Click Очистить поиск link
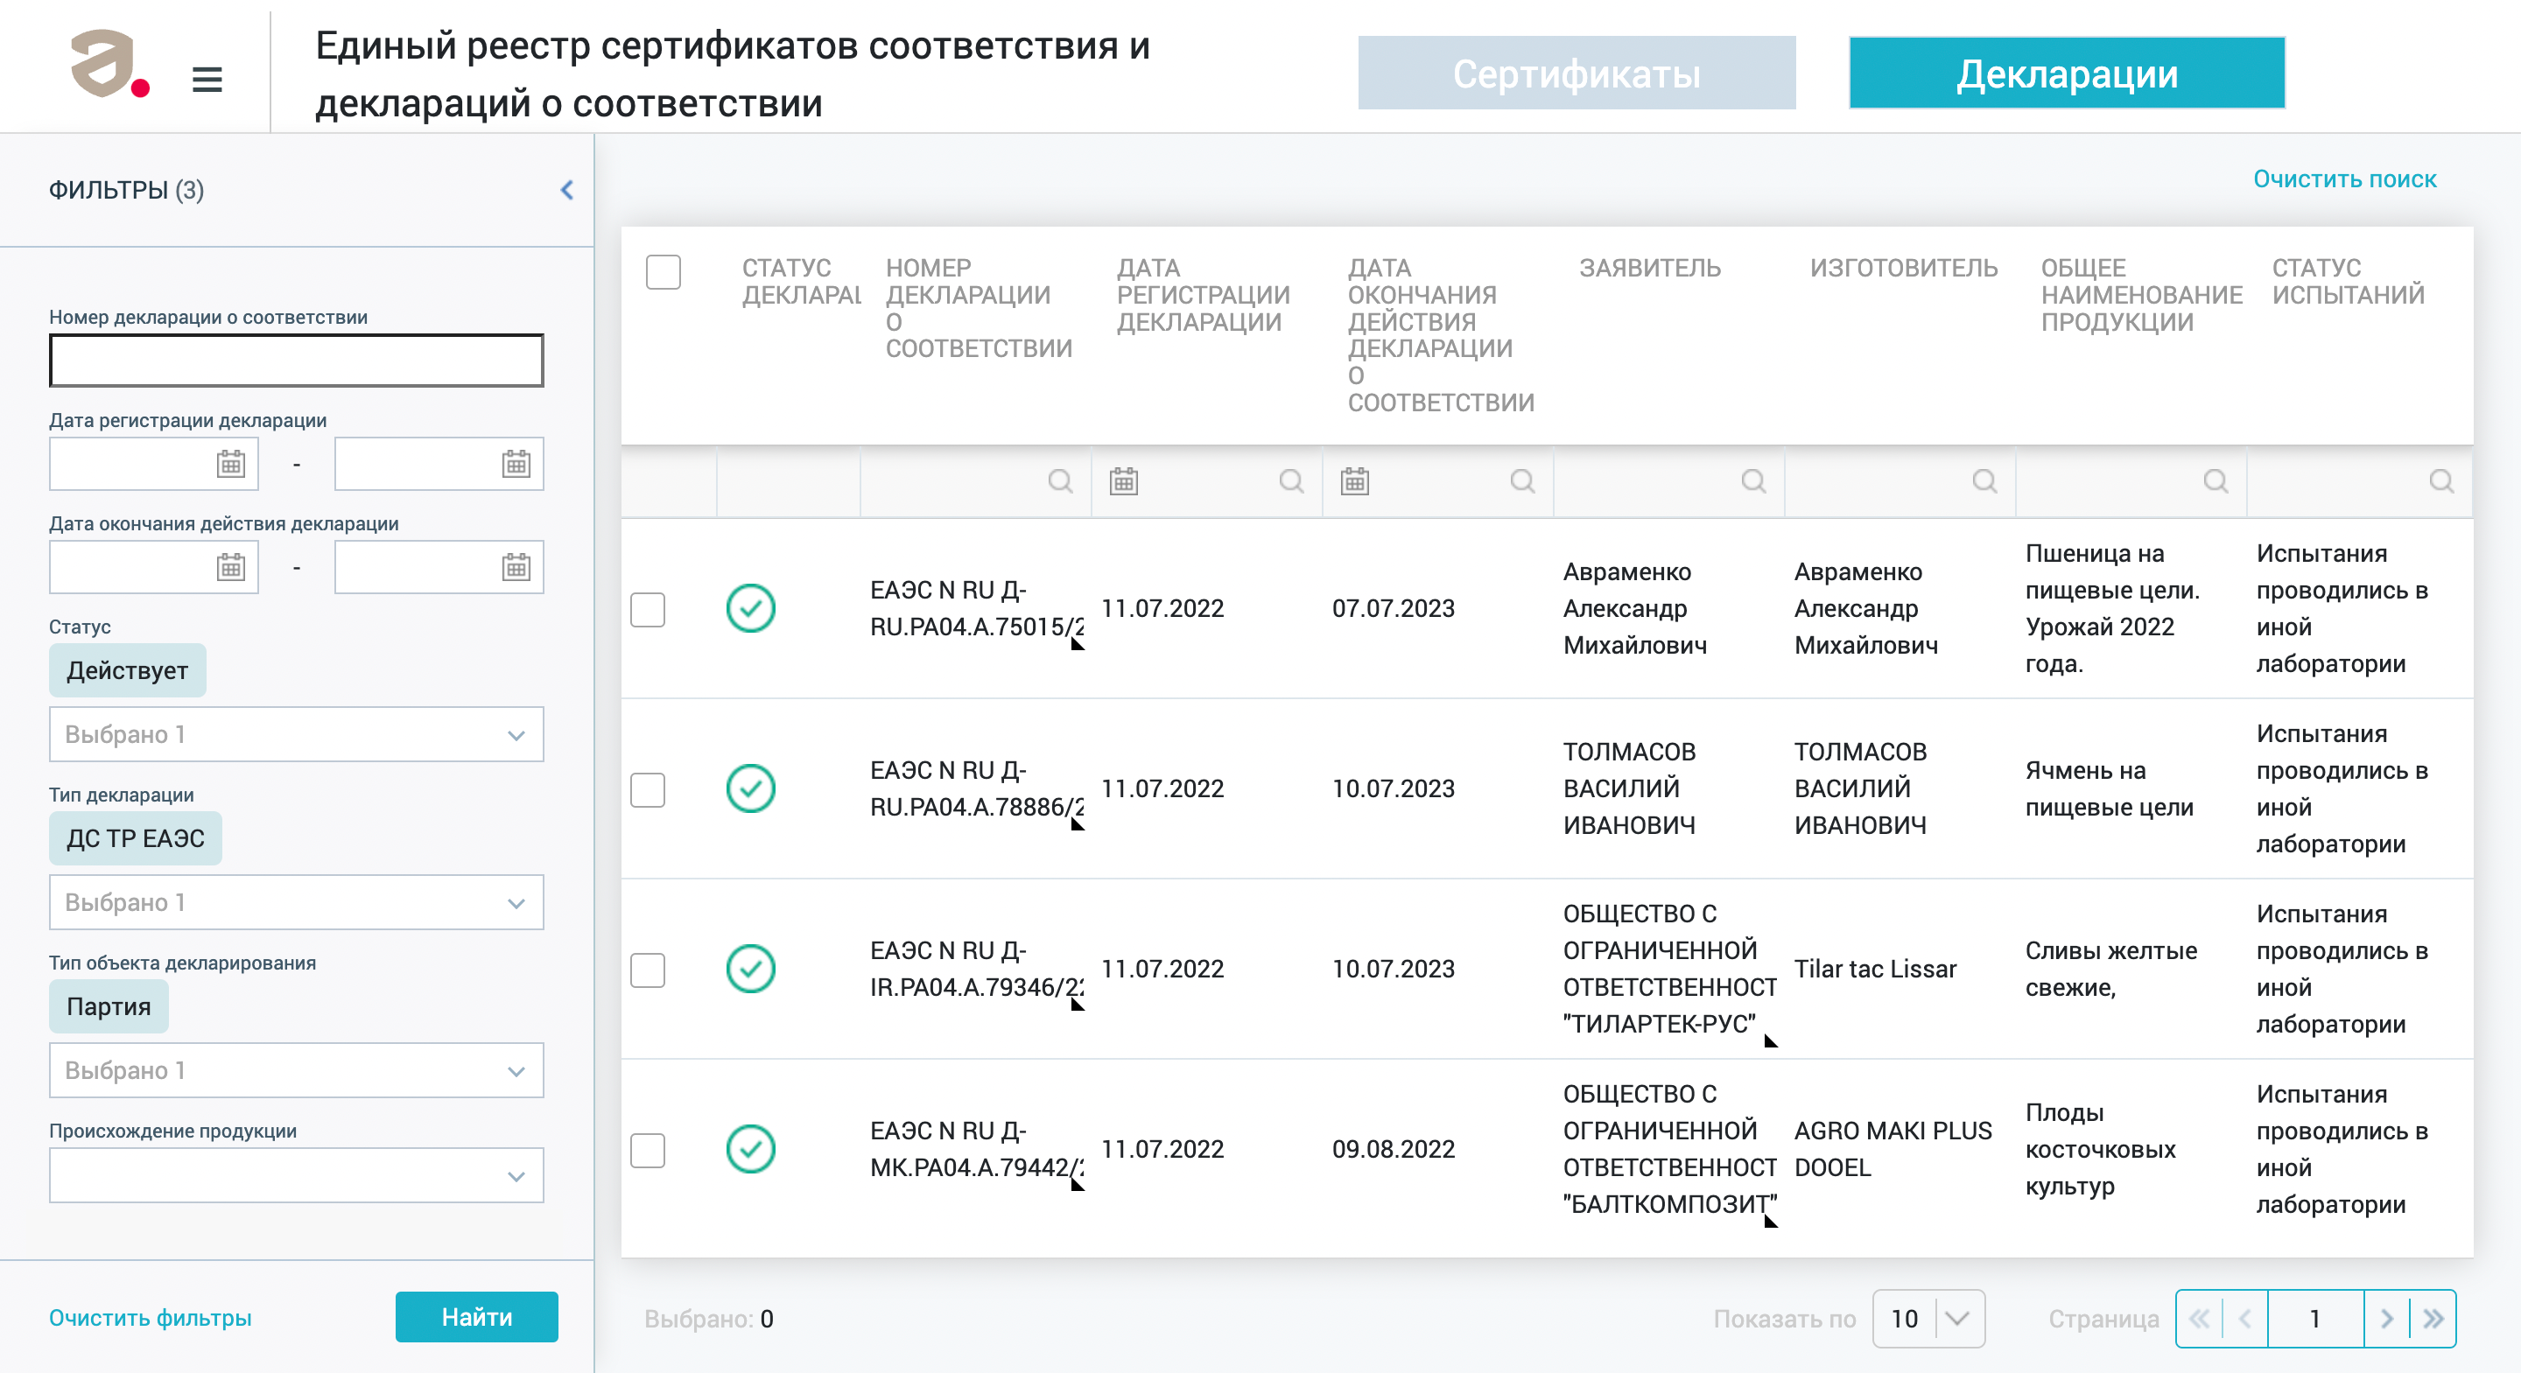Image resolution: width=2521 pixels, height=1373 pixels. point(2345,179)
